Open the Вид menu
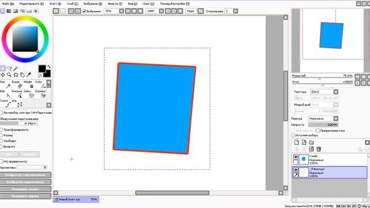The image size is (370, 208). 132,4
